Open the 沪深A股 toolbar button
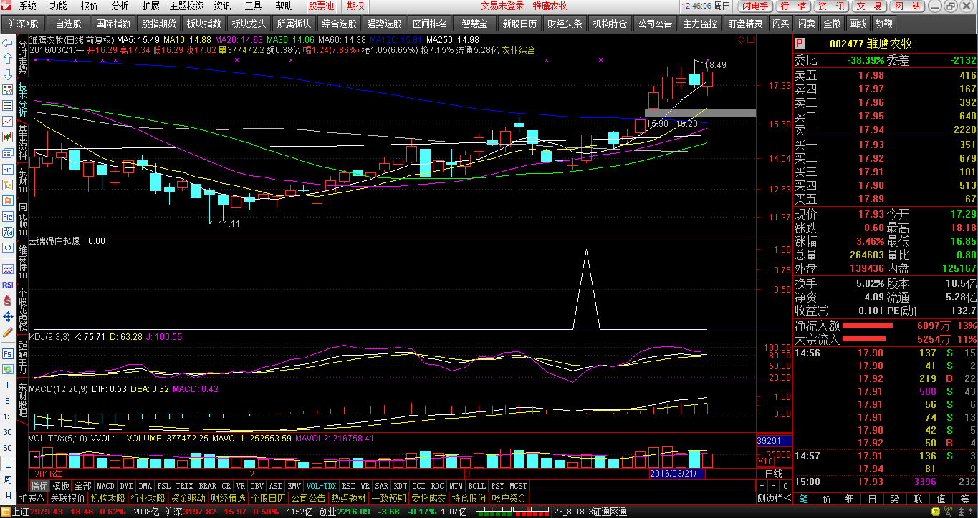Viewport: 978px width, 518px height. click(x=23, y=24)
